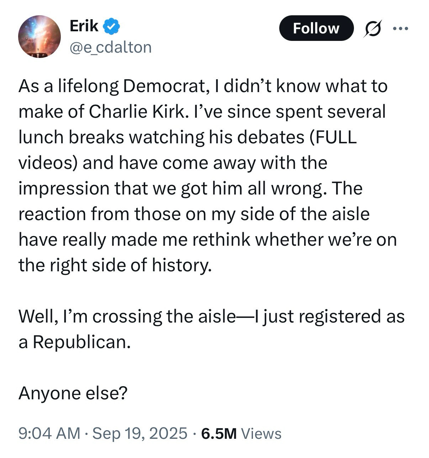Click the word Views in footer
The height and width of the screenshot is (458, 429).
261,433
